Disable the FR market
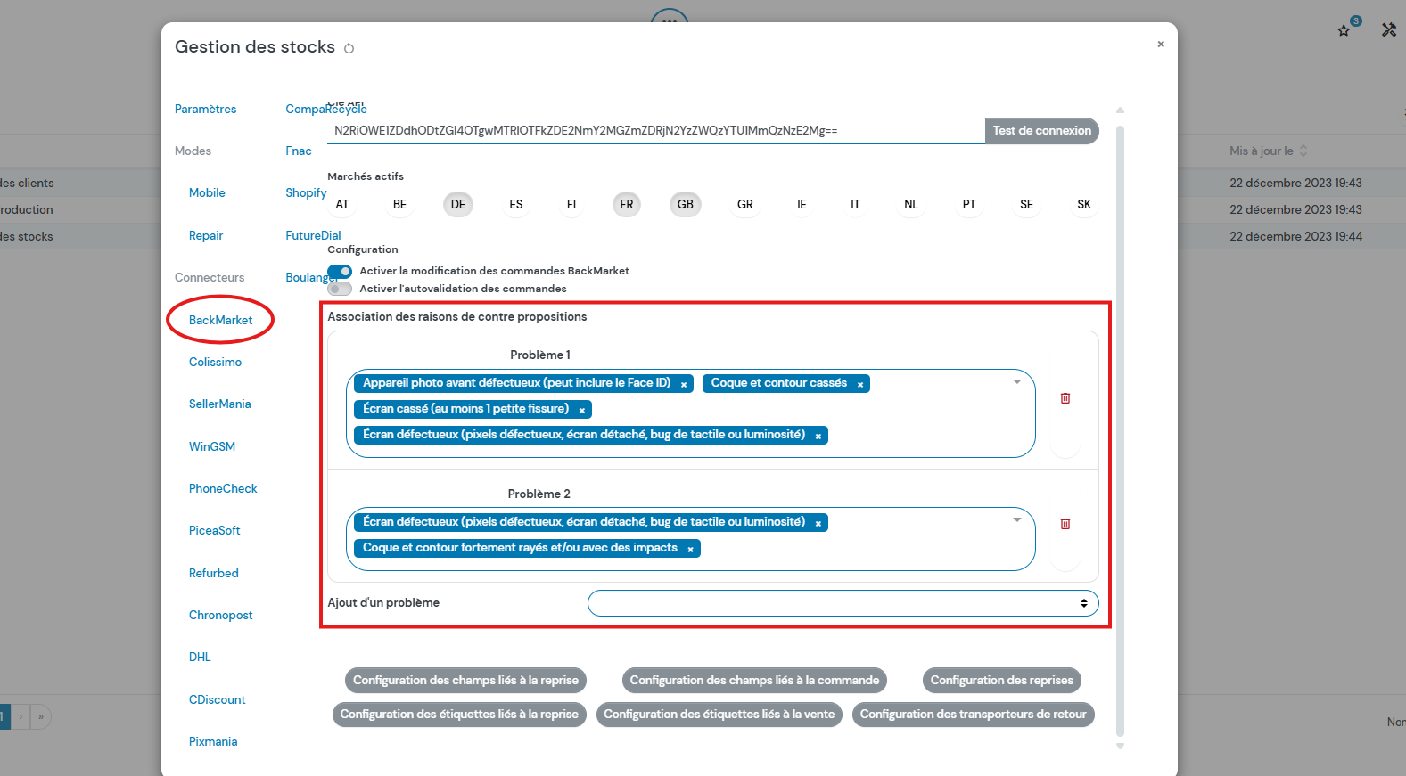The image size is (1406, 776). pos(627,204)
